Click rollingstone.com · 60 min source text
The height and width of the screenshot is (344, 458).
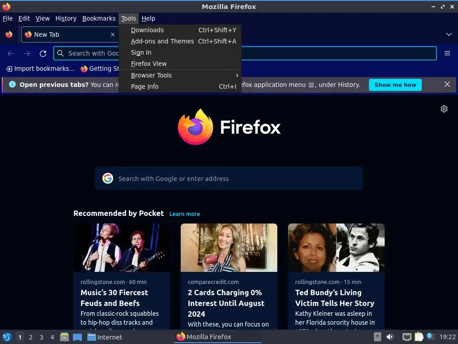[113, 282]
